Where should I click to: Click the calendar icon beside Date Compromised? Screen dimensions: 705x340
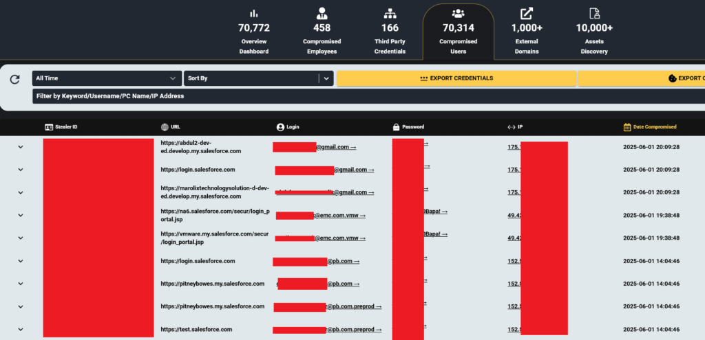tap(627, 127)
